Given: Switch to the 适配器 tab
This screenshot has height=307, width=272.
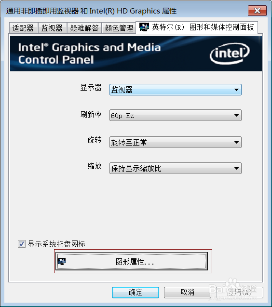Looking at the screenshot, I should click(x=23, y=28).
